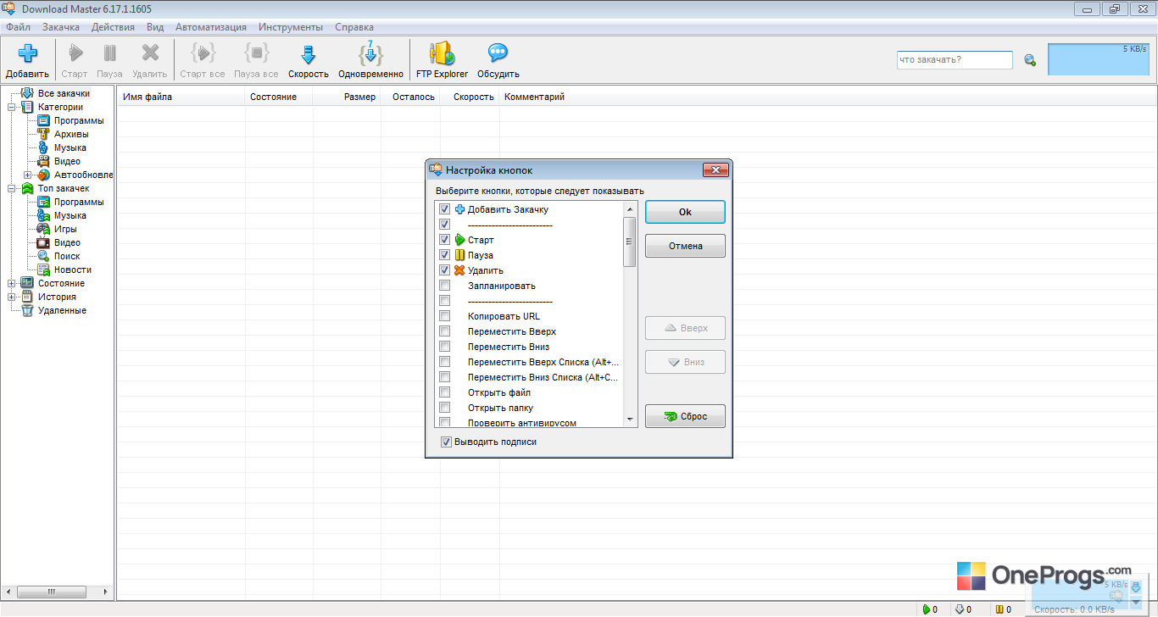Open the Файл menu
The width and height of the screenshot is (1158, 617).
(18, 27)
